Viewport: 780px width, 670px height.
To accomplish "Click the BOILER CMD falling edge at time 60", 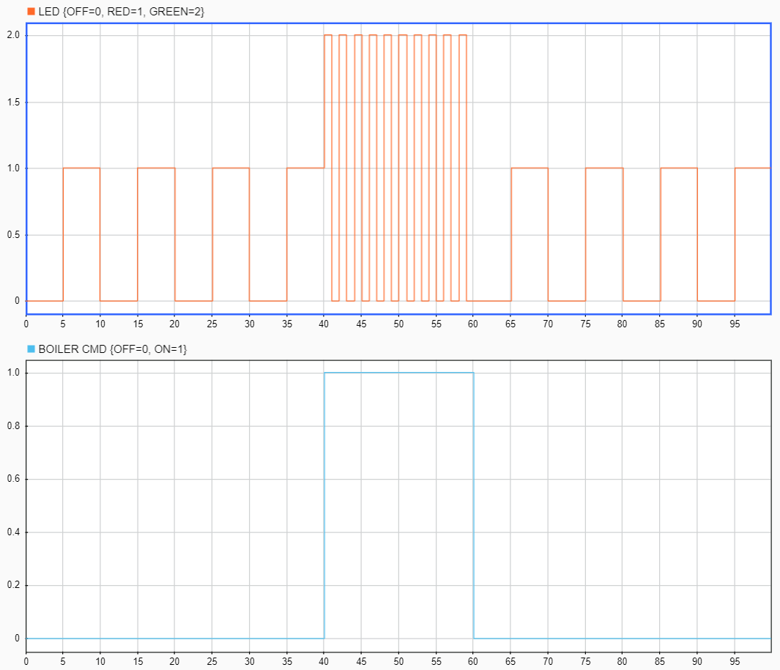I will click(473, 505).
